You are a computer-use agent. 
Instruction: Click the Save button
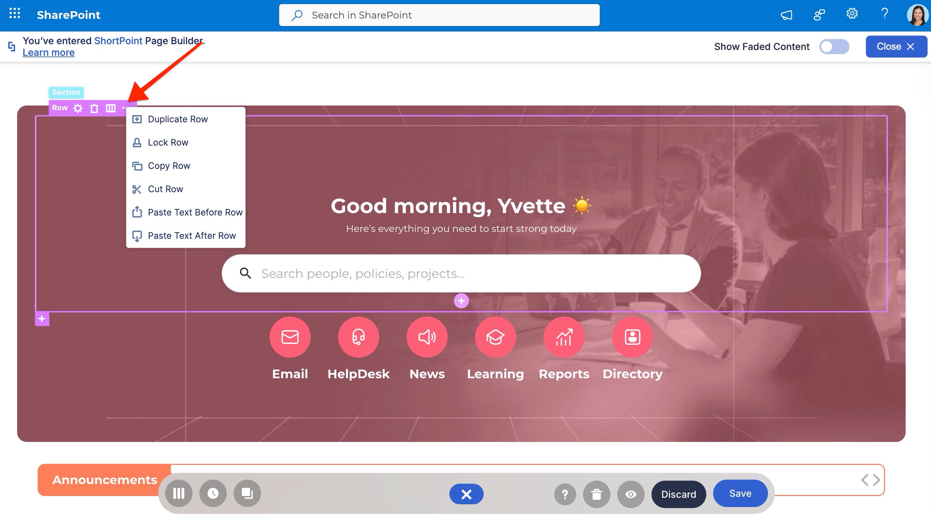tap(740, 493)
